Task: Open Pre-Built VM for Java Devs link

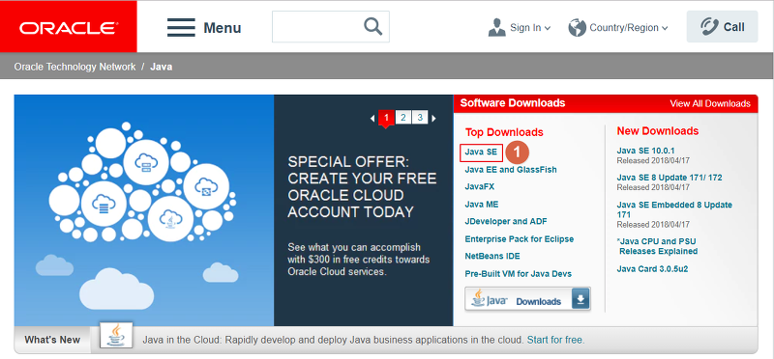Action: tap(518, 273)
